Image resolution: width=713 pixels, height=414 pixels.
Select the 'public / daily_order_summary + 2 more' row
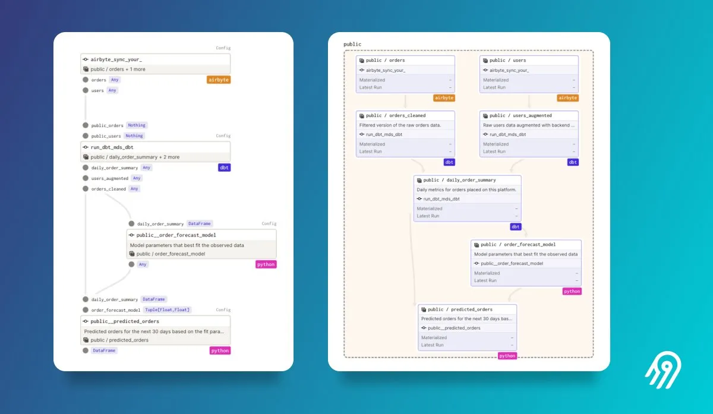155,157
